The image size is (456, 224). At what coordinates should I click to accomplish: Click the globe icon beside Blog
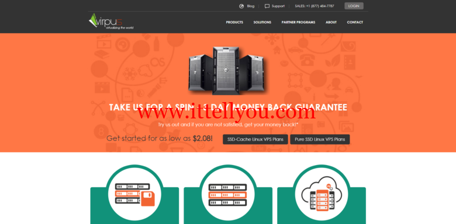click(x=241, y=6)
